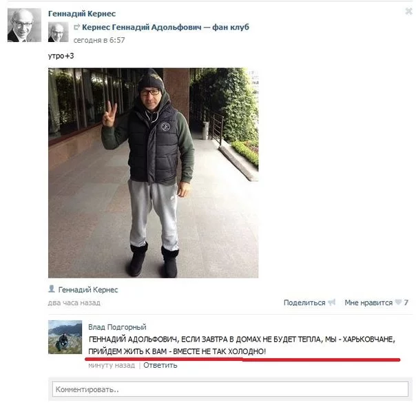Click the tagged Геннадий Кернес name below photo
The image size is (416, 405).
tap(88, 289)
